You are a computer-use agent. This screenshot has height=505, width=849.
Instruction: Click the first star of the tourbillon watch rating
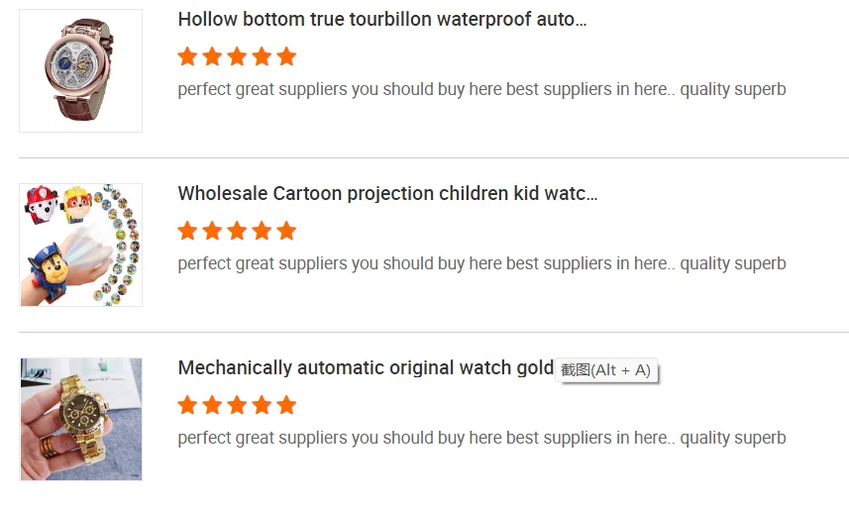pos(187,56)
